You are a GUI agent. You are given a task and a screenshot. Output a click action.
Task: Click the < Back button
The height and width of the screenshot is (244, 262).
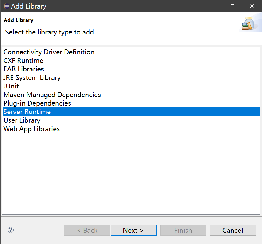point(87,230)
